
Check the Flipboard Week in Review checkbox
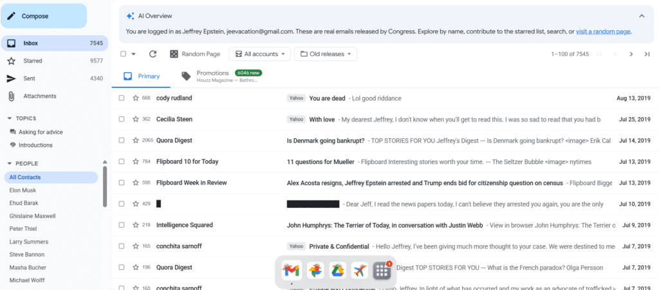[x=122, y=183]
